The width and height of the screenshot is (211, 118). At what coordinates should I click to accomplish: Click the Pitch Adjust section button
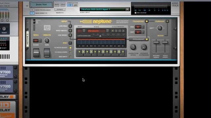point(138,39)
